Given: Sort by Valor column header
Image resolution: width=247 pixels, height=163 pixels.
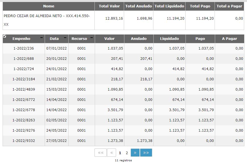Looking at the screenshot, I should tap(110, 39).
